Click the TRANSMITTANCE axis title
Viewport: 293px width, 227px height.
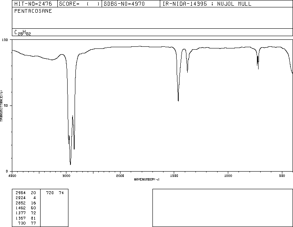point(2,106)
